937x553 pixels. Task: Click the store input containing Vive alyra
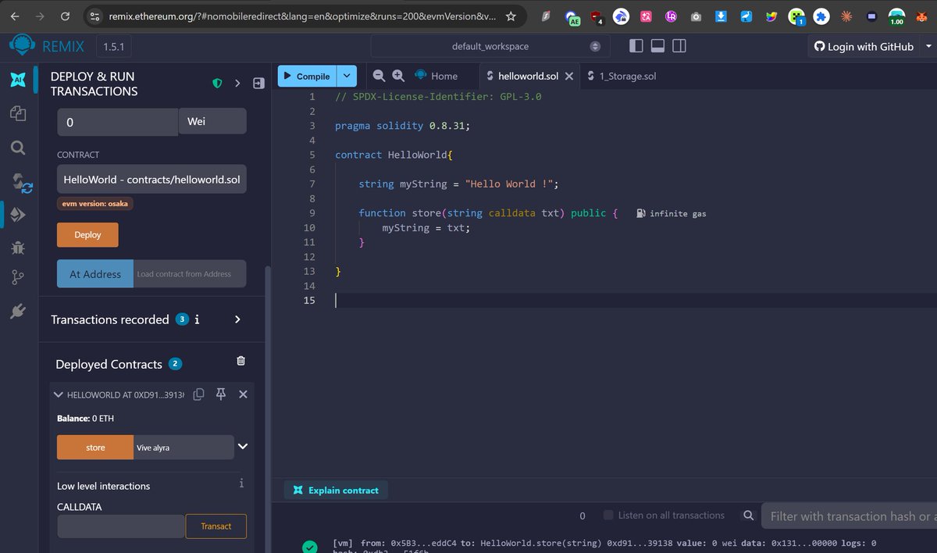coord(183,448)
